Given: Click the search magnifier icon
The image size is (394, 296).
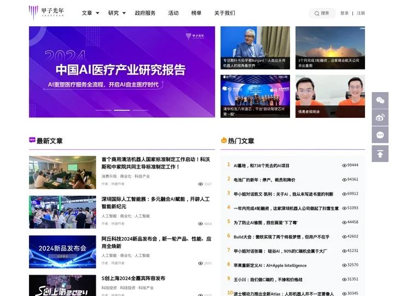Looking at the screenshot, I should (317, 13).
